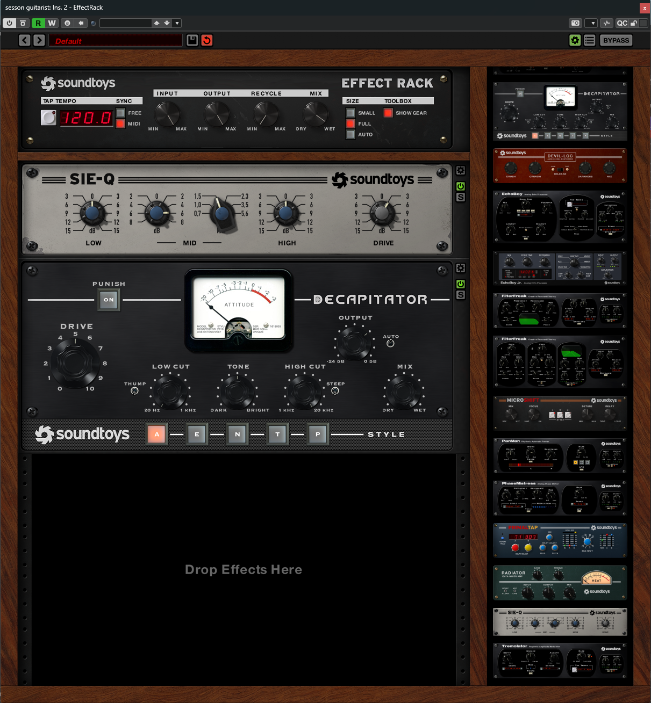Save preset with the floppy disk icon

(192, 40)
